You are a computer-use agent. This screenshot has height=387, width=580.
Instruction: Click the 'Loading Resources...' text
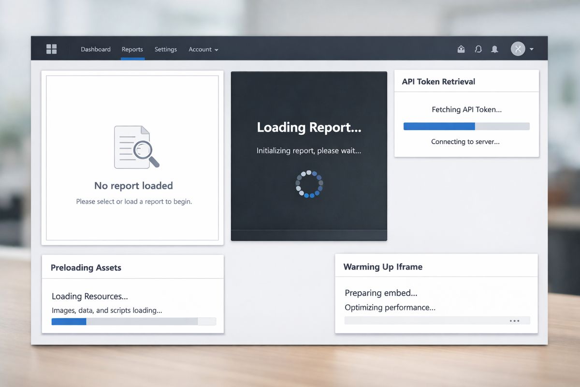[90, 297]
